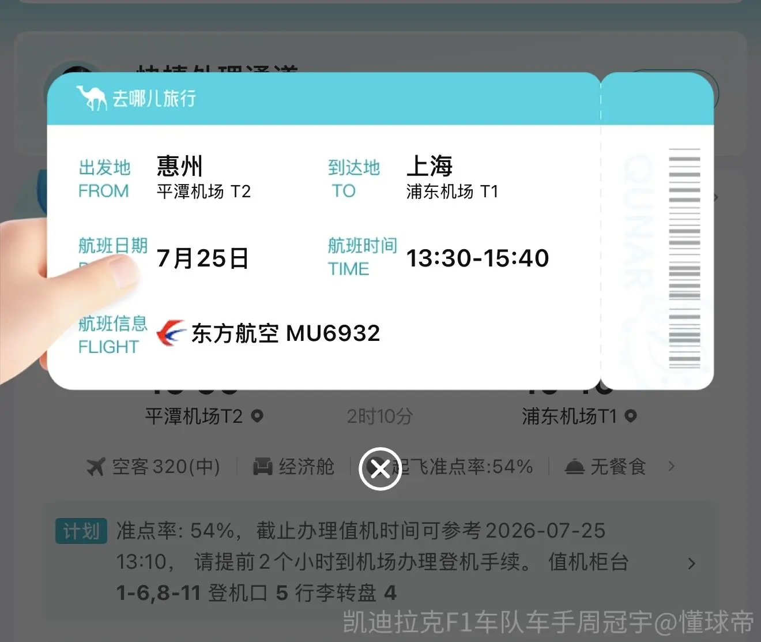Click the 无餐食 meal label
The height and width of the screenshot is (642, 761).
(617, 467)
